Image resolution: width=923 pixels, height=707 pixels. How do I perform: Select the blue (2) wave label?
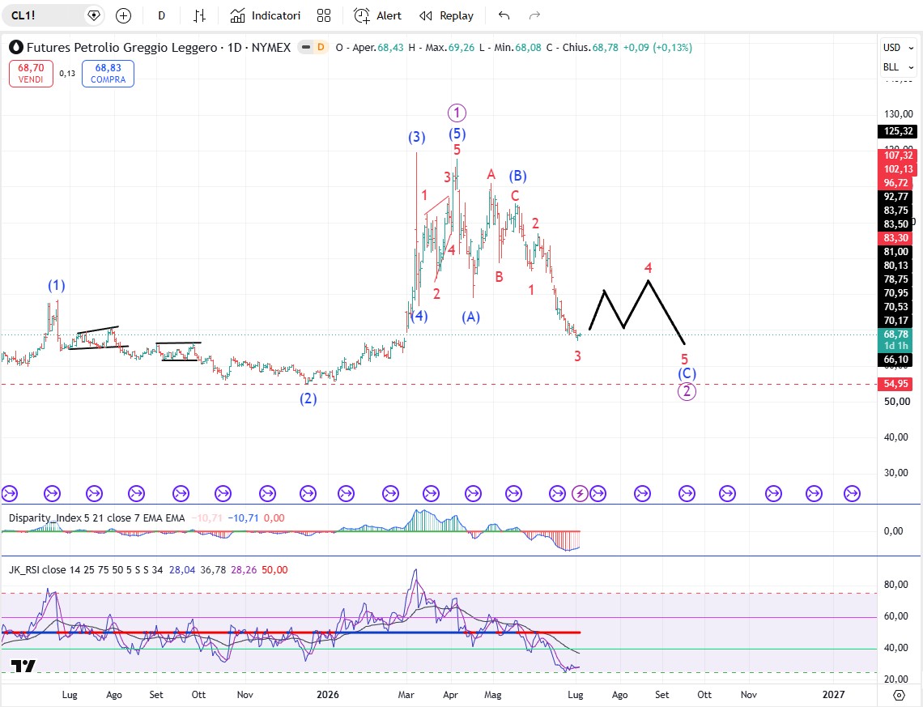point(308,398)
